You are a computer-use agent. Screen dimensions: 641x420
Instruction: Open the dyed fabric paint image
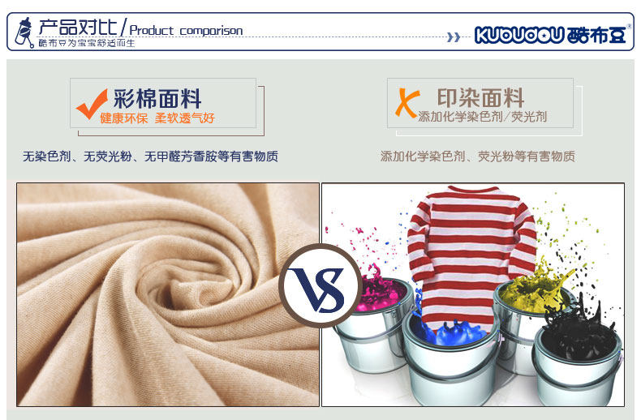click(x=473, y=294)
